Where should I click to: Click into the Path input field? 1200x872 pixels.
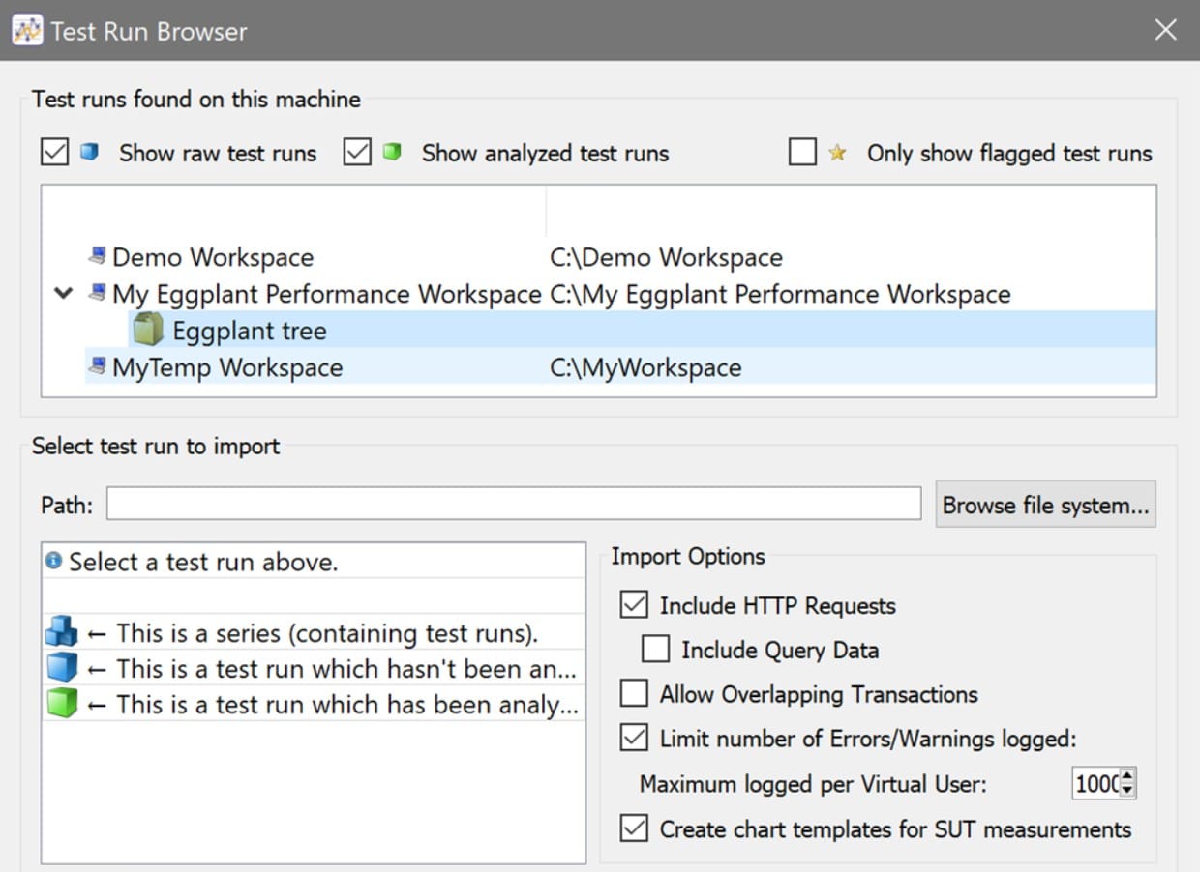[x=514, y=504]
